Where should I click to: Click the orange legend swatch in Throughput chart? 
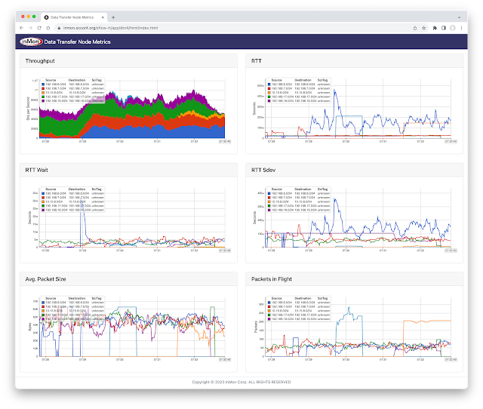pos(43,92)
